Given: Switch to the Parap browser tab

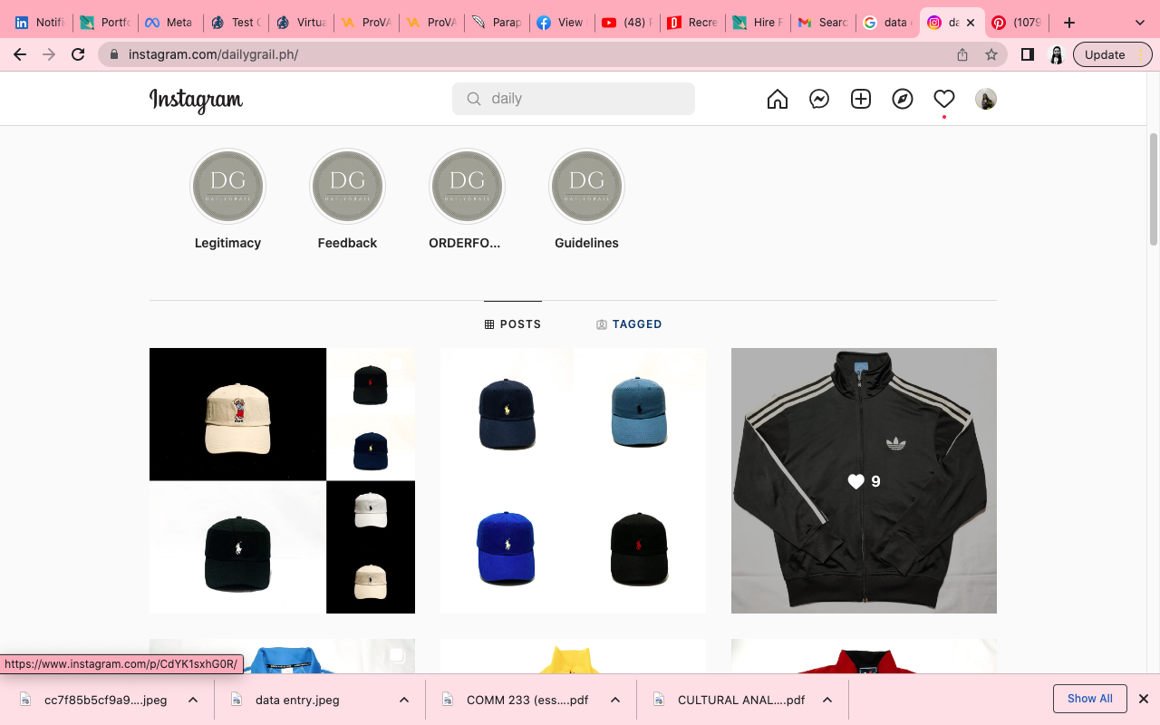Looking at the screenshot, I should tap(496, 23).
